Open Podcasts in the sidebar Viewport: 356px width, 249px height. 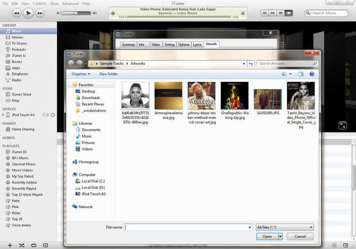18,49
